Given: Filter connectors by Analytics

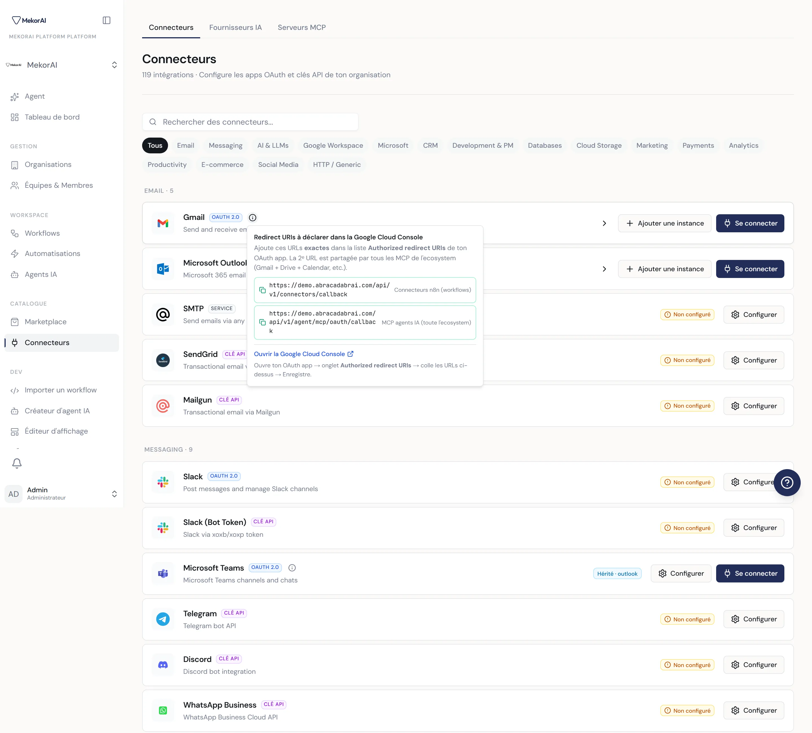Looking at the screenshot, I should pyautogui.click(x=743, y=145).
